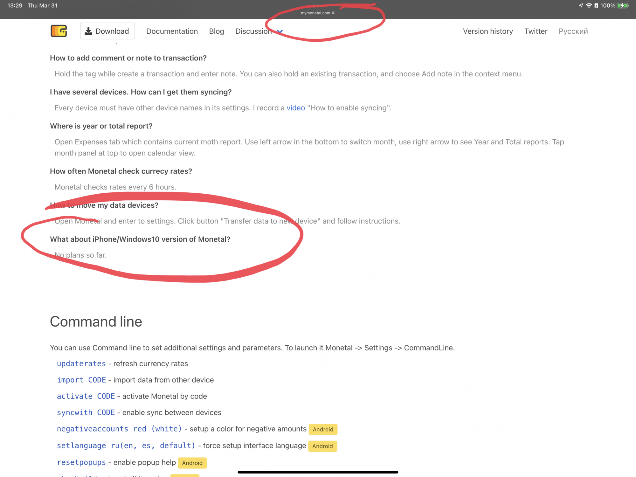636x477 pixels.
Task: Tap the 13:29 clock in status bar
Action: pyautogui.click(x=15, y=5)
